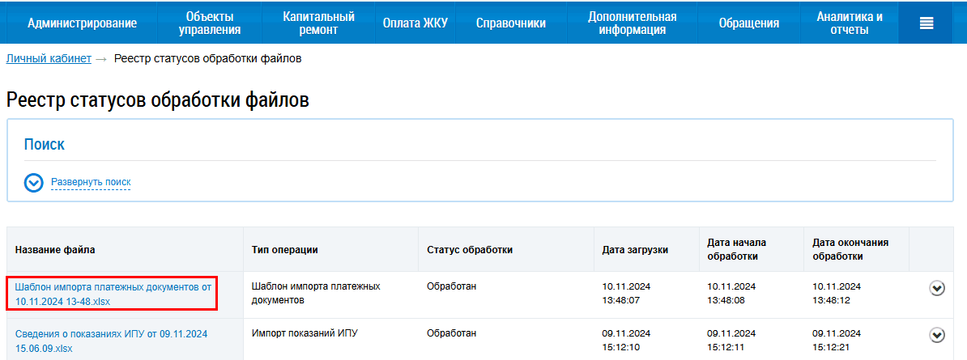967x360 pixels.
Task: Open the "Дополнительная информация" menu
Action: pyautogui.click(x=632, y=23)
